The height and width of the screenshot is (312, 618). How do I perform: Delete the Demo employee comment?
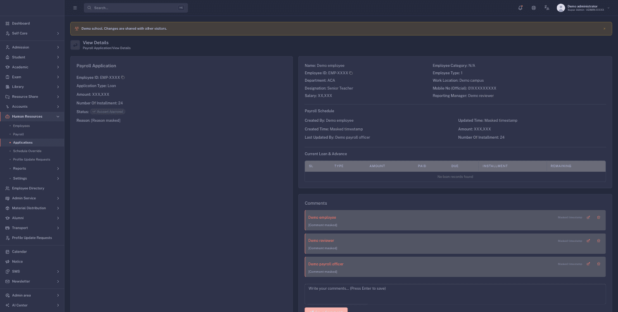pyautogui.click(x=599, y=217)
